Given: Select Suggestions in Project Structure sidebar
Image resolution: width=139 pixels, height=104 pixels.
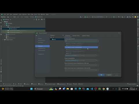Looking at the screenshot, I should (41, 54).
